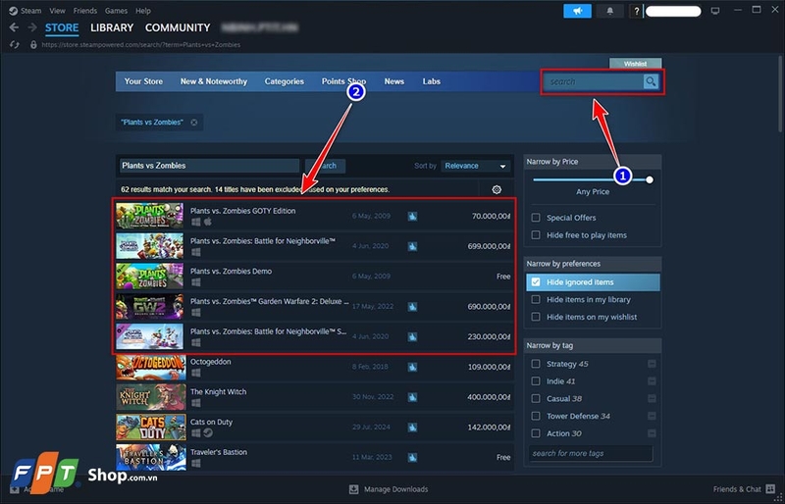
Task: Click the padlock icon beside URL
Action: coord(33,44)
